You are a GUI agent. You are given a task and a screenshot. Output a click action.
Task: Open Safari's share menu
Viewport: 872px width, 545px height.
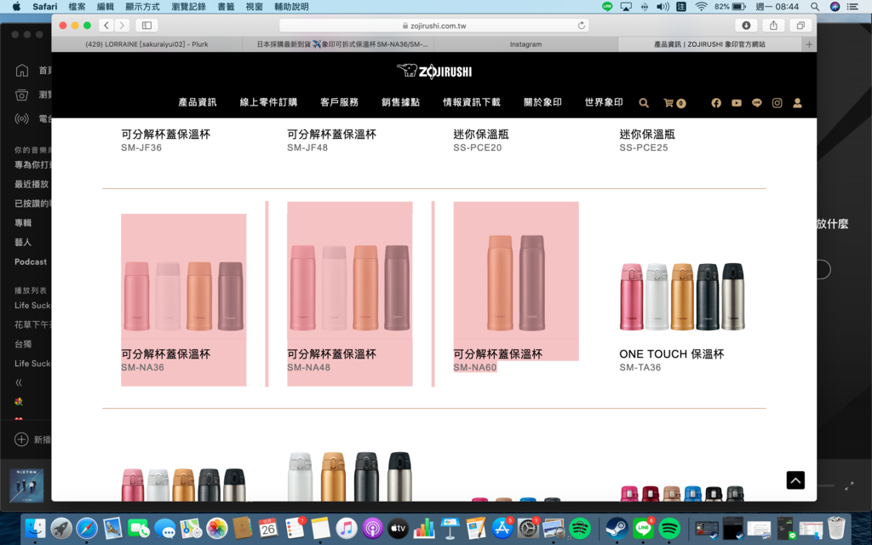(773, 25)
